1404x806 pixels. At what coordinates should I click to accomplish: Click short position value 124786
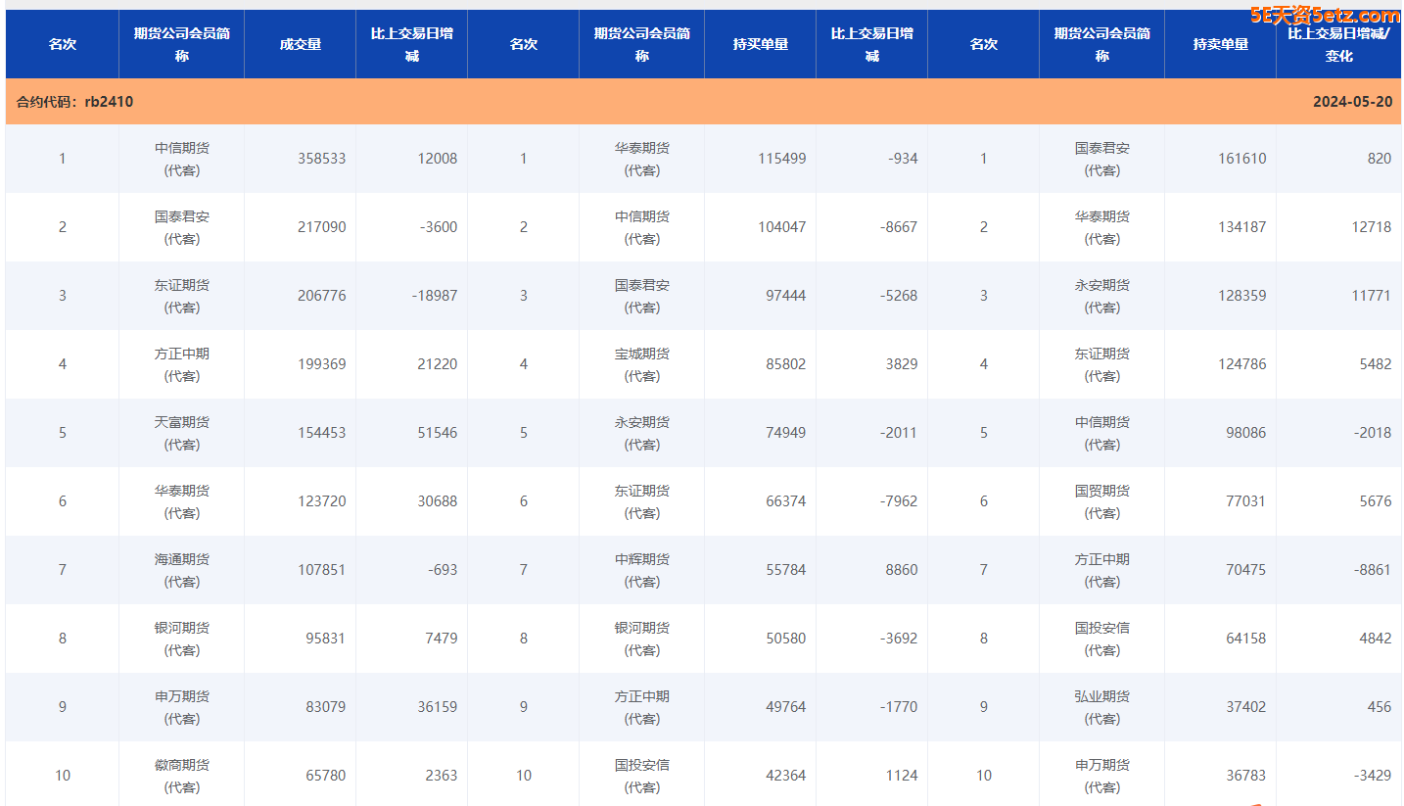[x=1242, y=364]
